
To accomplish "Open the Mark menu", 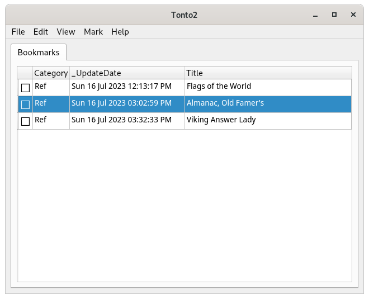I will (93, 32).
